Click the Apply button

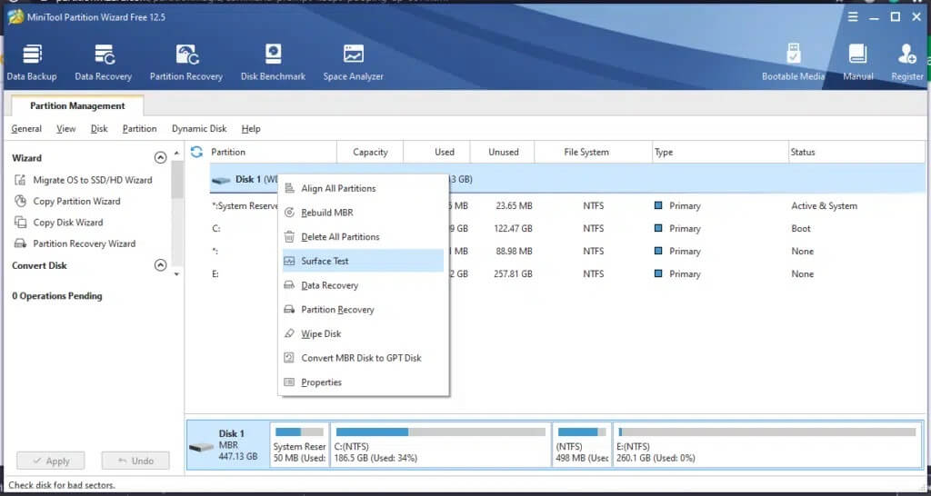[50, 461]
